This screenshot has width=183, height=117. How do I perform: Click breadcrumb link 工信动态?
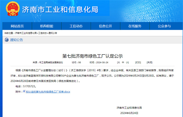coord(42,33)
